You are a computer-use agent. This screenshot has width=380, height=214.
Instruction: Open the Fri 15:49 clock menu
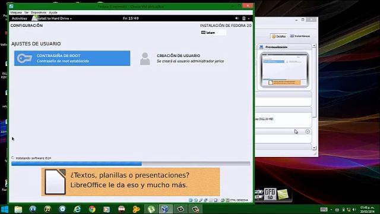tap(131, 18)
